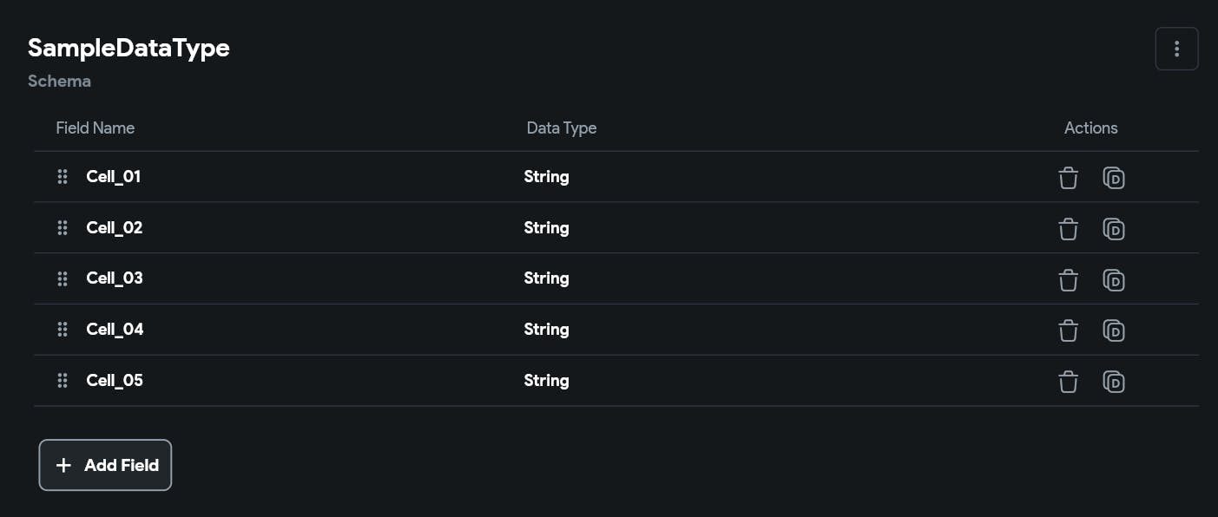Click the drag handle beside Cell_03
Image resolution: width=1218 pixels, height=517 pixels.
[63, 278]
